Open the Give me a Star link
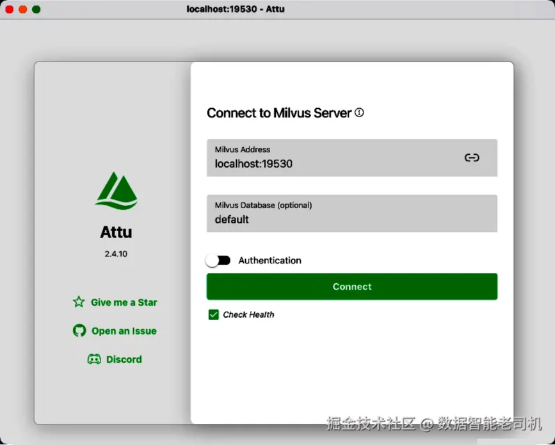The height and width of the screenshot is (445, 555). (x=124, y=302)
